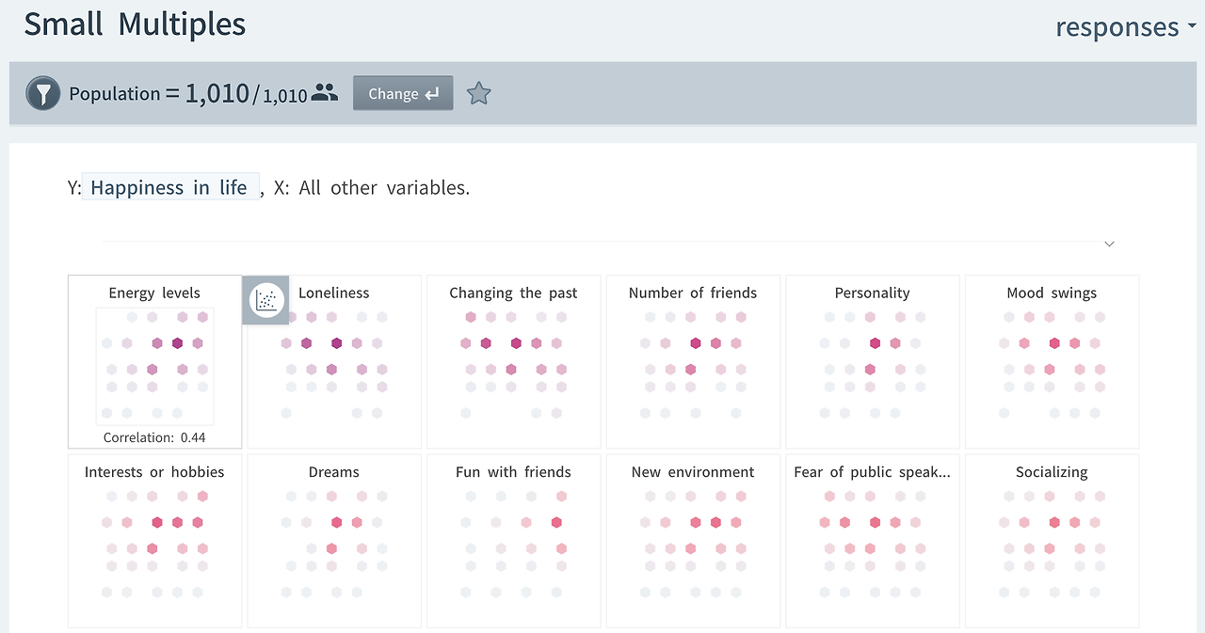Screen dimensions: 1205x633
Task: Select the Dreams small multiple chart
Action: point(334,541)
